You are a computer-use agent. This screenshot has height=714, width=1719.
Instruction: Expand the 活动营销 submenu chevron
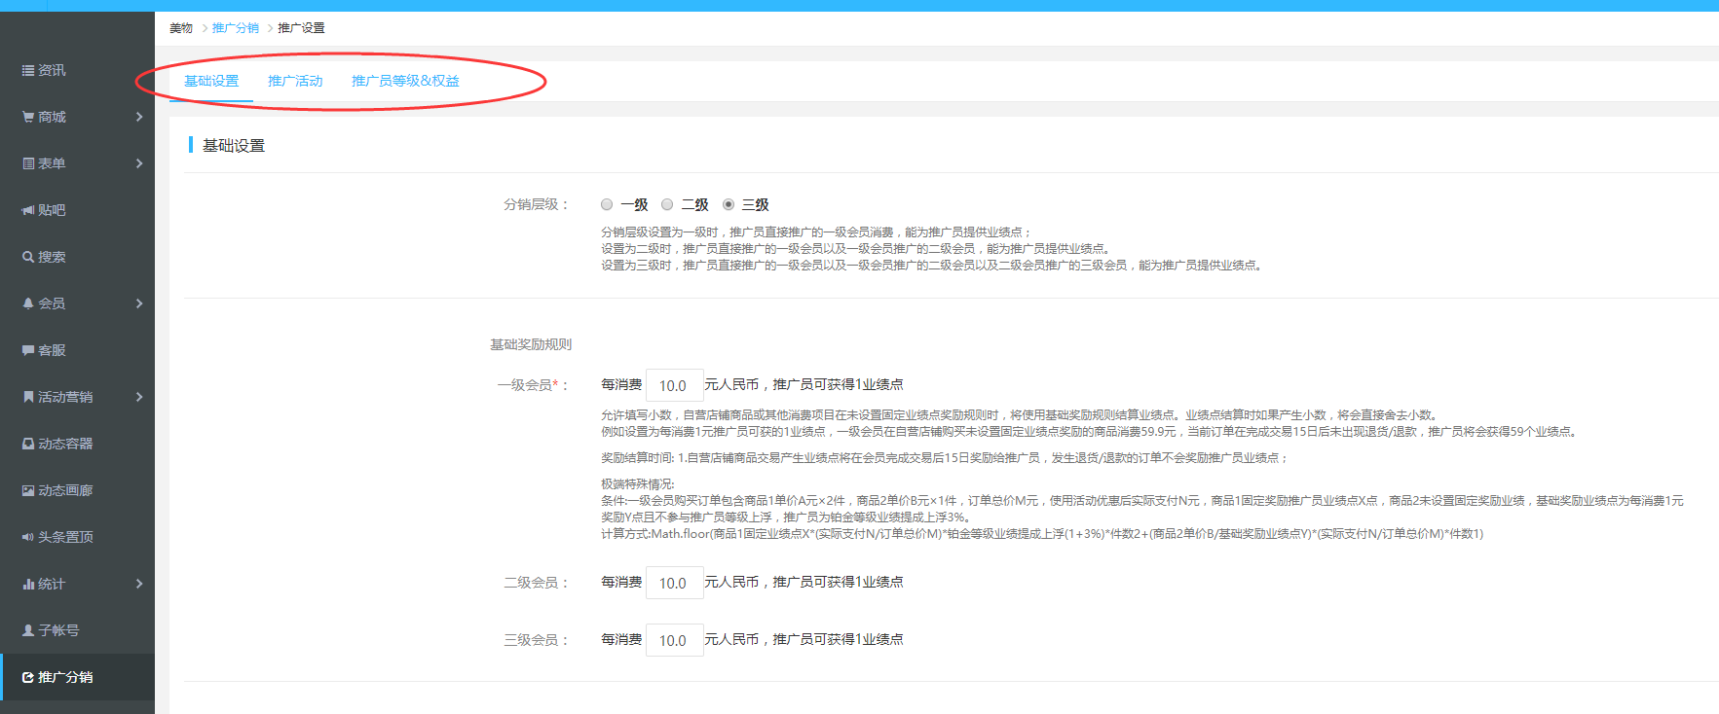pyautogui.click(x=139, y=397)
